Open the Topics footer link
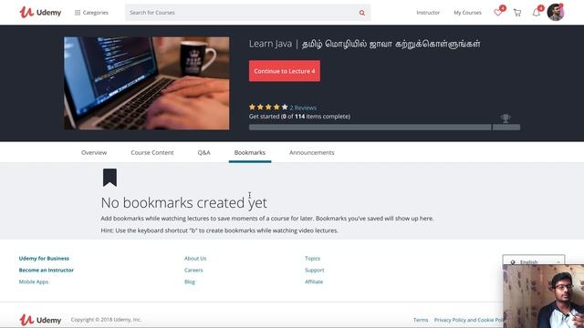This screenshot has height=328, width=584. coord(312,259)
